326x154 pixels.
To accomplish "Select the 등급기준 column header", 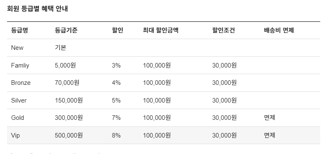I will coord(66,30).
